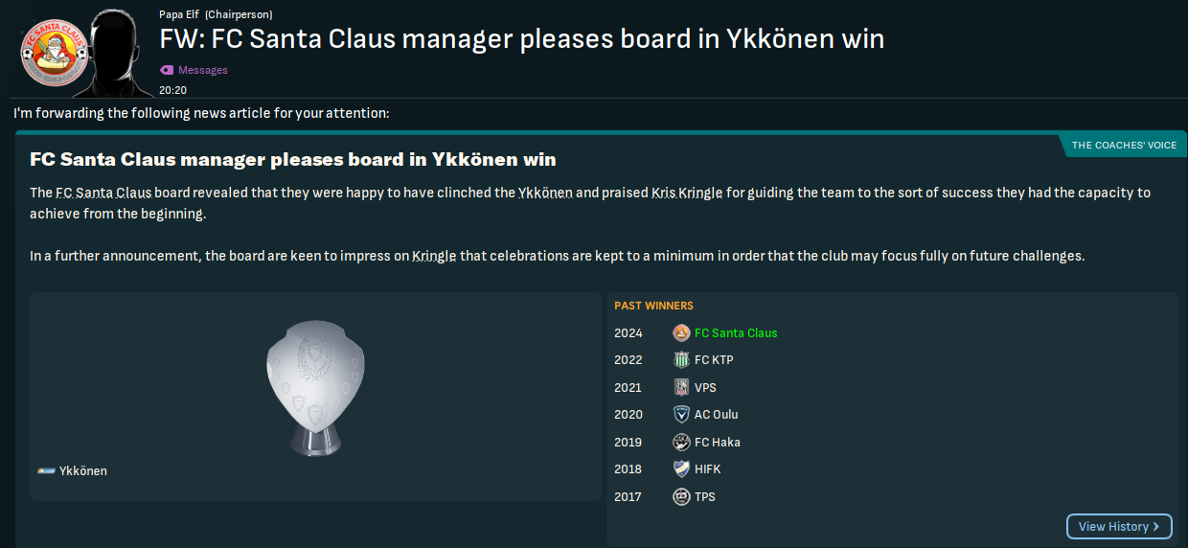Image resolution: width=1188 pixels, height=548 pixels.
Task: Click the AC Oulu club badge
Action: 681,415
